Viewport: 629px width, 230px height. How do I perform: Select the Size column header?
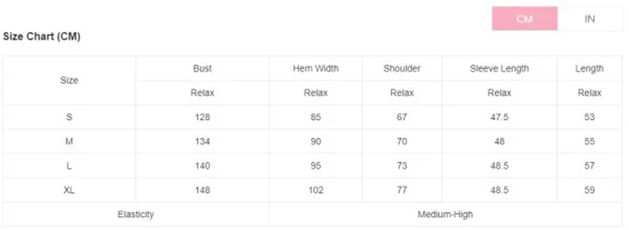pos(69,80)
